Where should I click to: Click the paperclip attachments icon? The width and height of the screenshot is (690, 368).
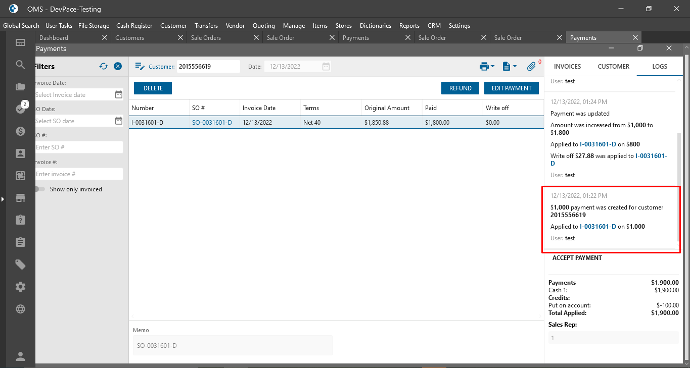tap(531, 67)
